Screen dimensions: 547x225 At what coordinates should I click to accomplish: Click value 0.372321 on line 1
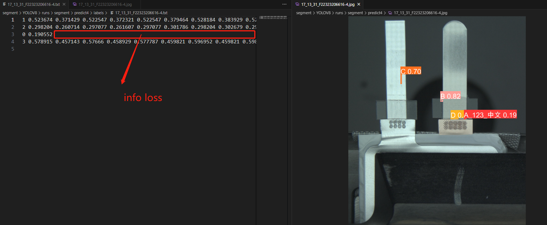point(122,20)
